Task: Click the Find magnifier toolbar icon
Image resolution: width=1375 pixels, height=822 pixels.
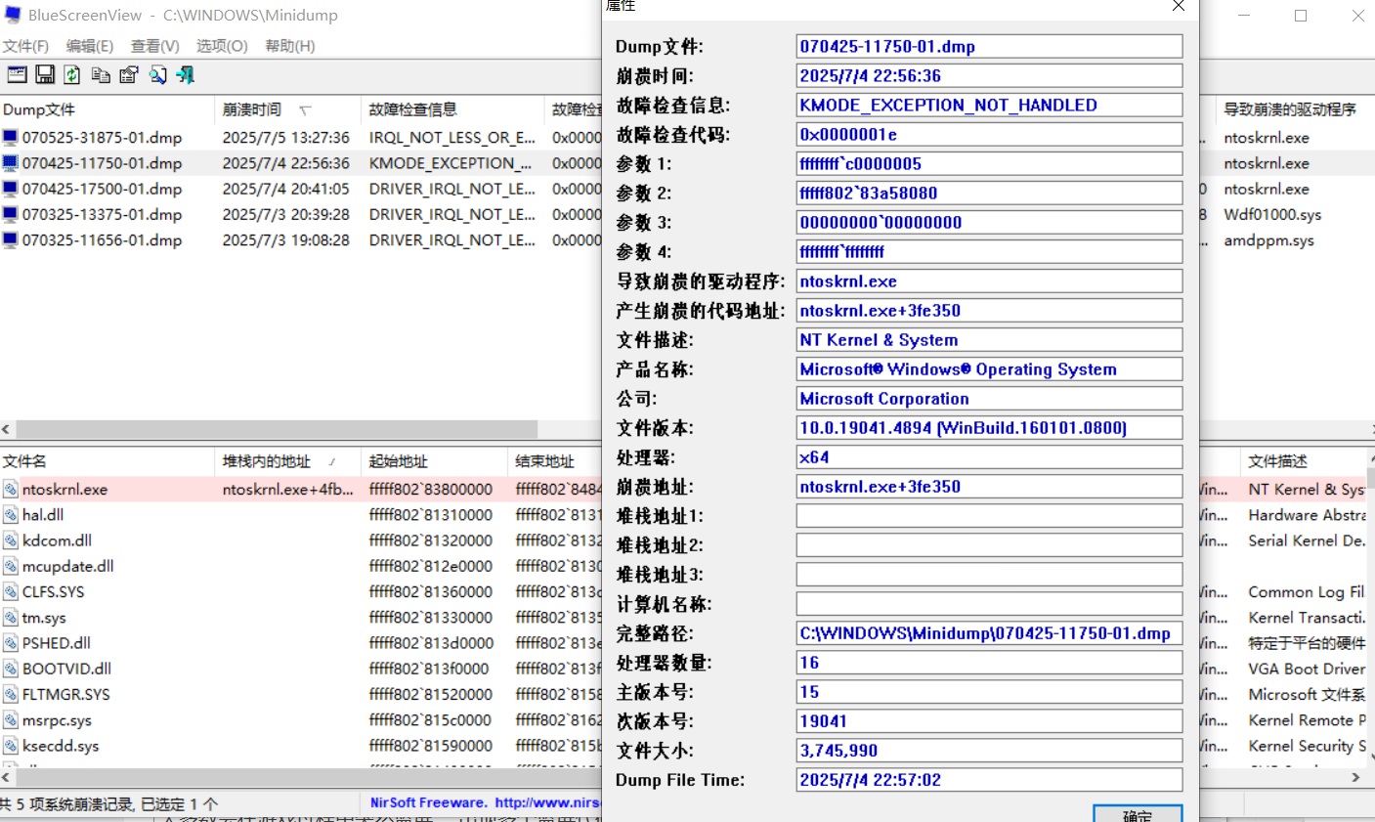Action: click(157, 75)
